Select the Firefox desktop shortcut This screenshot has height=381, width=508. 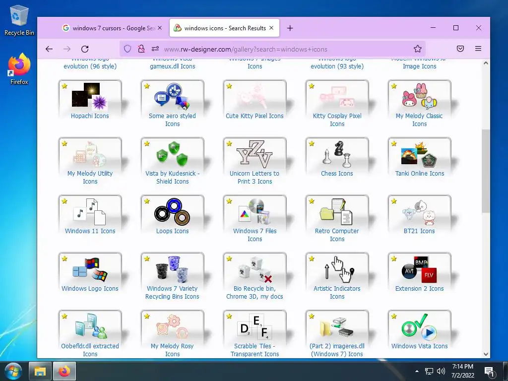(19, 69)
